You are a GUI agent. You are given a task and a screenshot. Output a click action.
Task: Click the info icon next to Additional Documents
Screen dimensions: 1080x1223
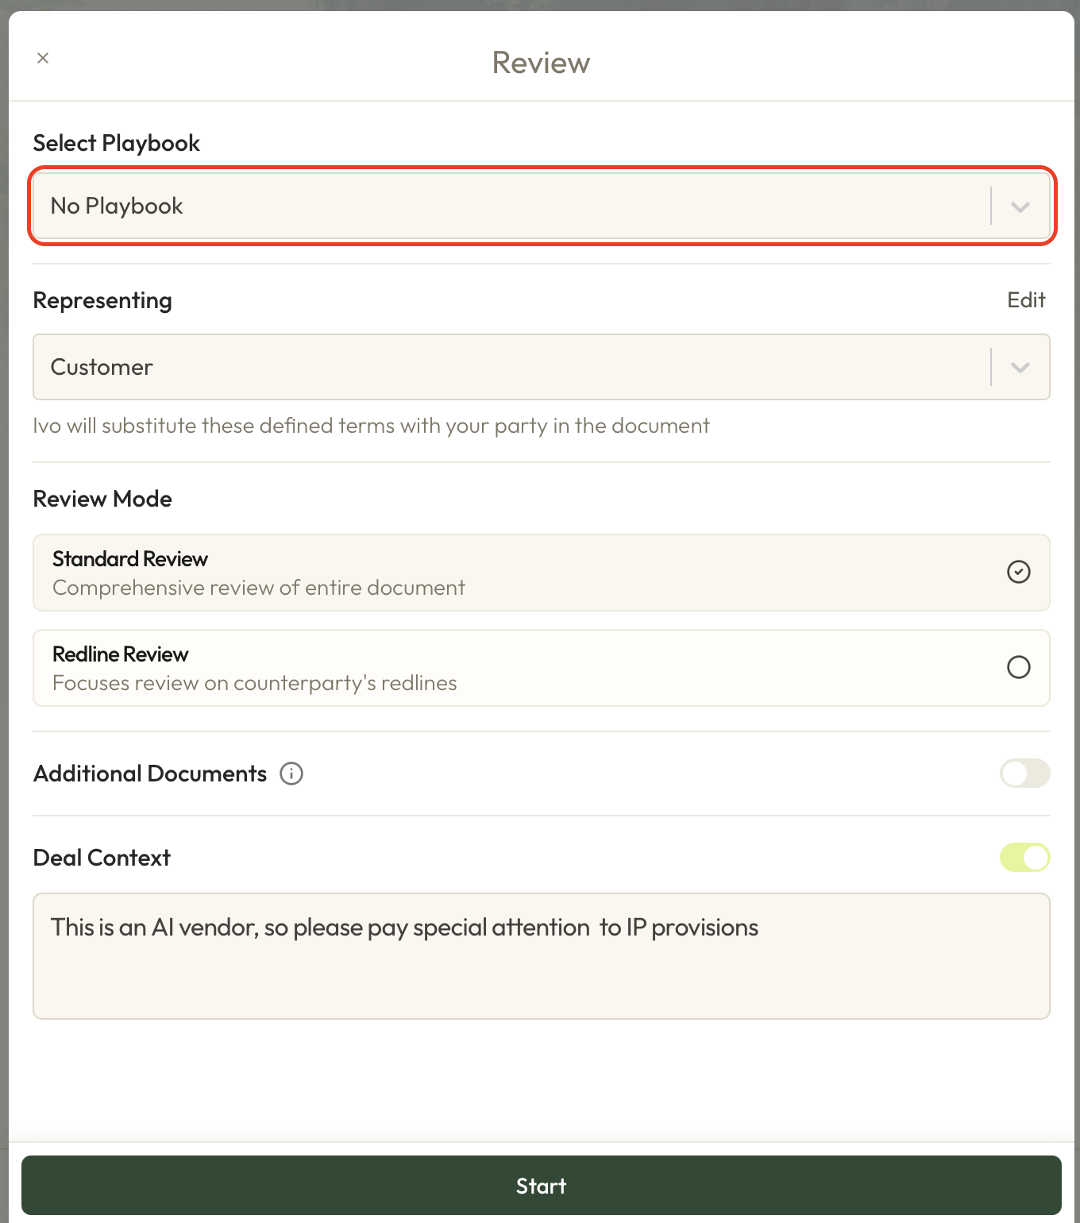(x=291, y=774)
